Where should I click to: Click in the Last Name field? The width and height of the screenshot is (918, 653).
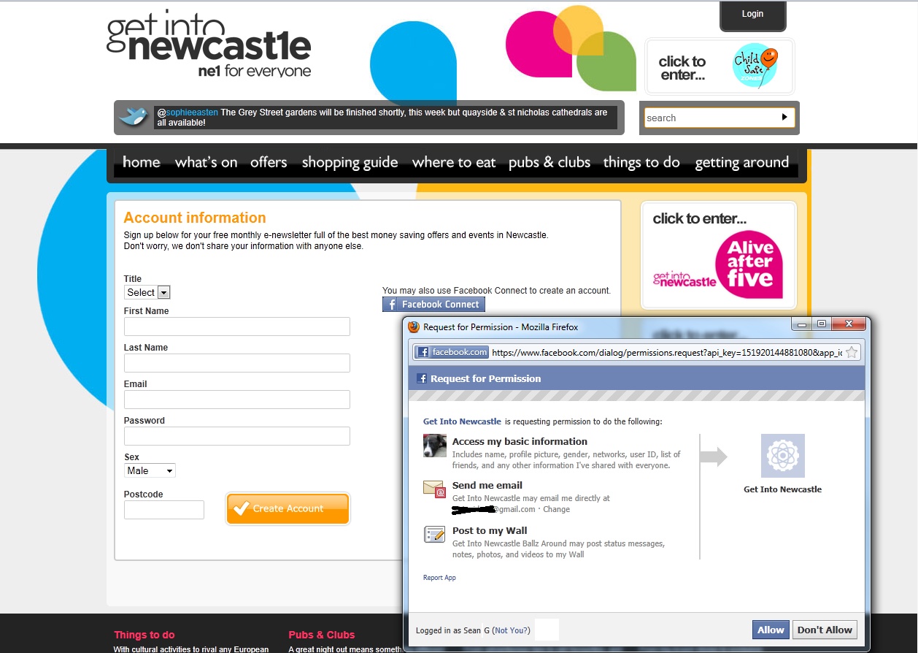point(237,363)
